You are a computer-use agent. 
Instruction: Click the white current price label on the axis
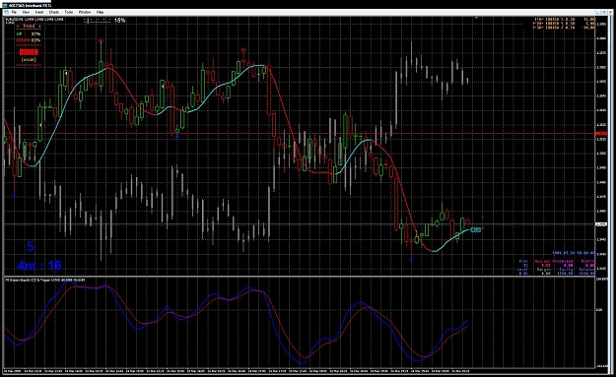(x=601, y=224)
